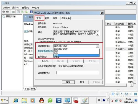Click the 取消 button
The width and height of the screenshot is (138, 104).
click(82, 82)
